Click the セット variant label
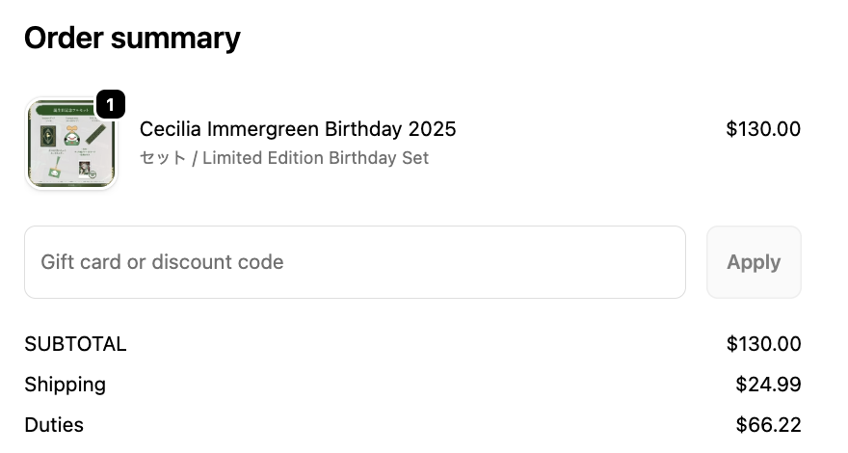848x453 pixels. coord(162,158)
